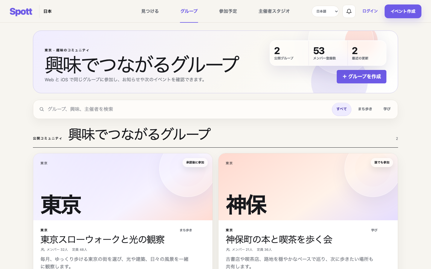Click the Spott logo
This screenshot has width=431, height=269.
click(21, 11)
